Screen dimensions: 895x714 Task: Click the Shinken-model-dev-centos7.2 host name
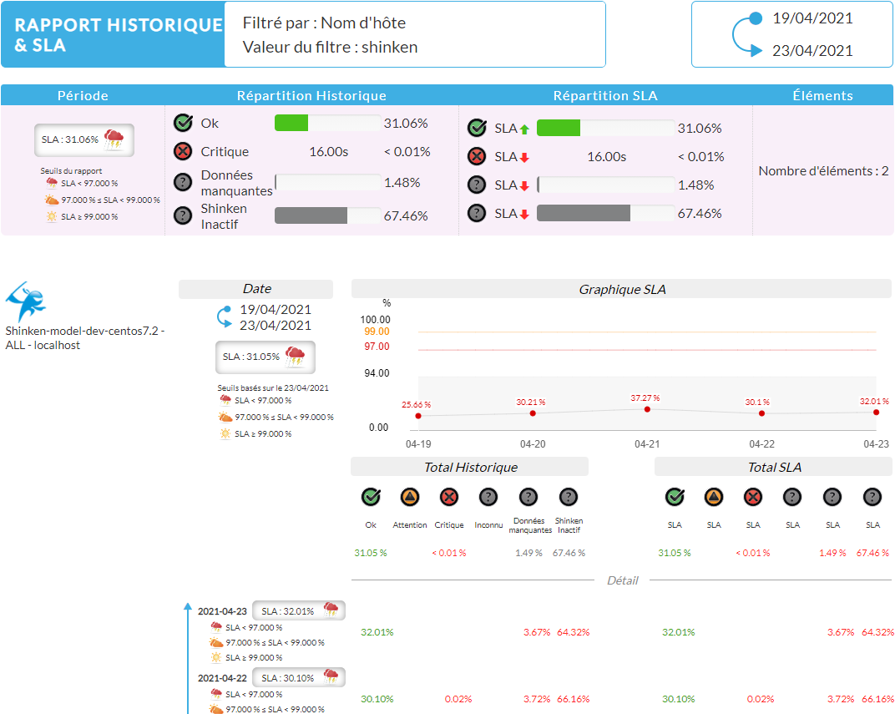(x=84, y=331)
